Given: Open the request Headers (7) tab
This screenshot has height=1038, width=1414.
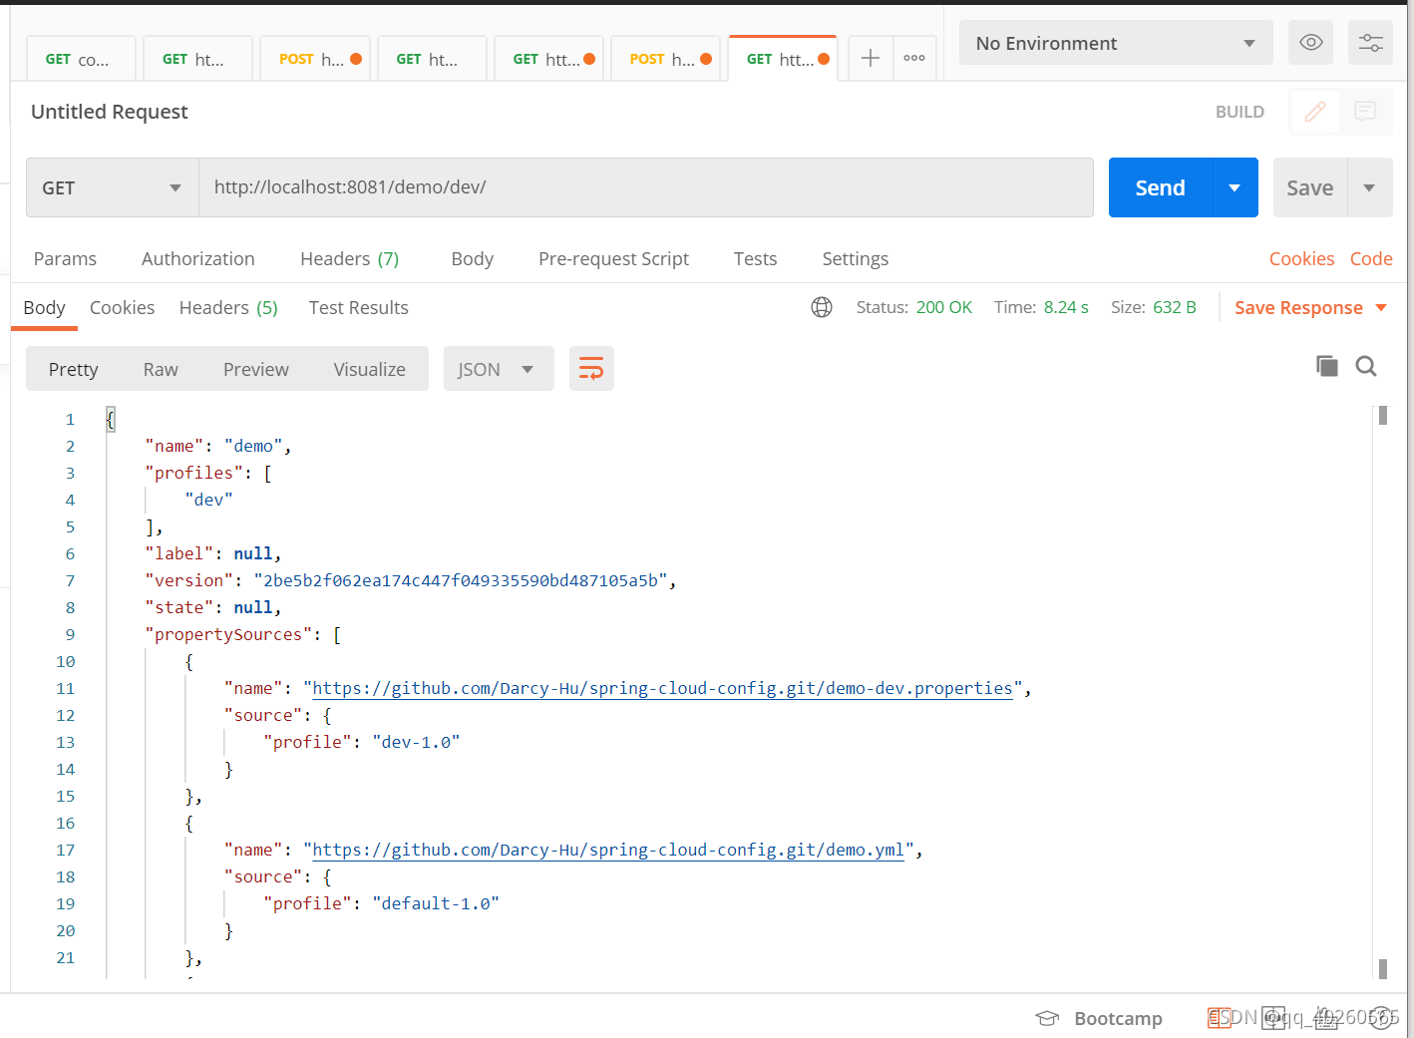Looking at the screenshot, I should click(350, 258).
